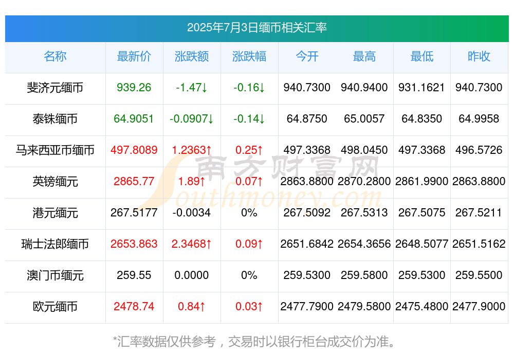Click the 最高 column header
The width and height of the screenshot is (514, 358).
coord(364,56)
